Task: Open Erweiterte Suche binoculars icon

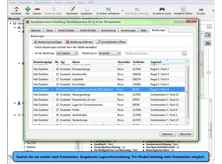Action: (x=162, y=9)
